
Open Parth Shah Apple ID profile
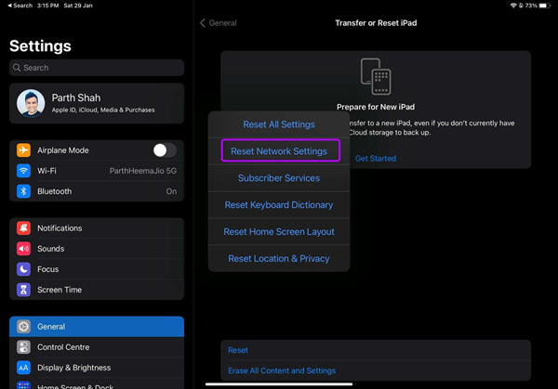[x=97, y=103]
